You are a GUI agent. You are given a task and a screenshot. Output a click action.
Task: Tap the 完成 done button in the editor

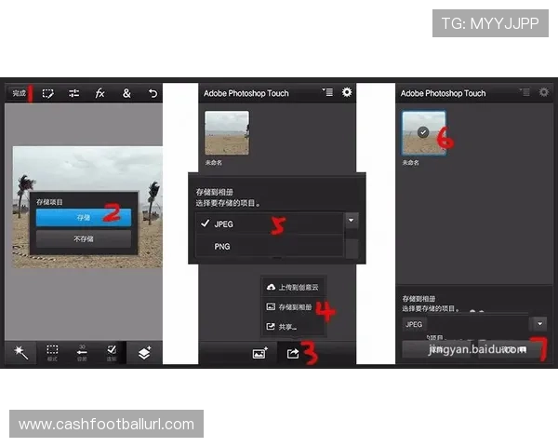point(19,93)
